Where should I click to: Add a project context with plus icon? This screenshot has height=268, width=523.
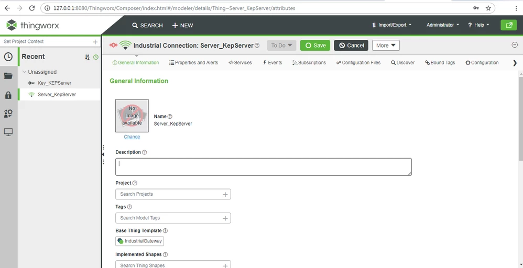coord(95,42)
